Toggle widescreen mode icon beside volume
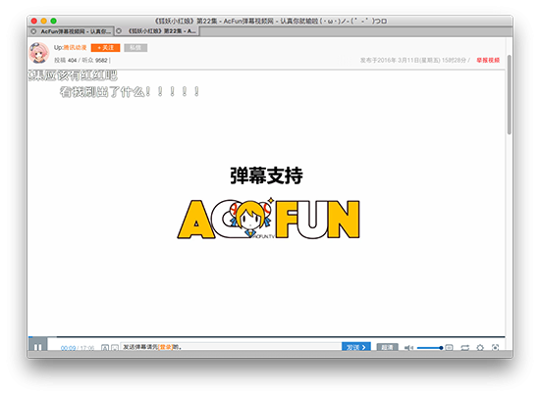The width and height of the screenshot is (540, 397). pyautogui.click(x=449, y=348)
